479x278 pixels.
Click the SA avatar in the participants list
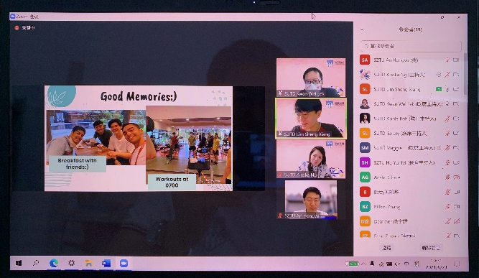(365, 60)
